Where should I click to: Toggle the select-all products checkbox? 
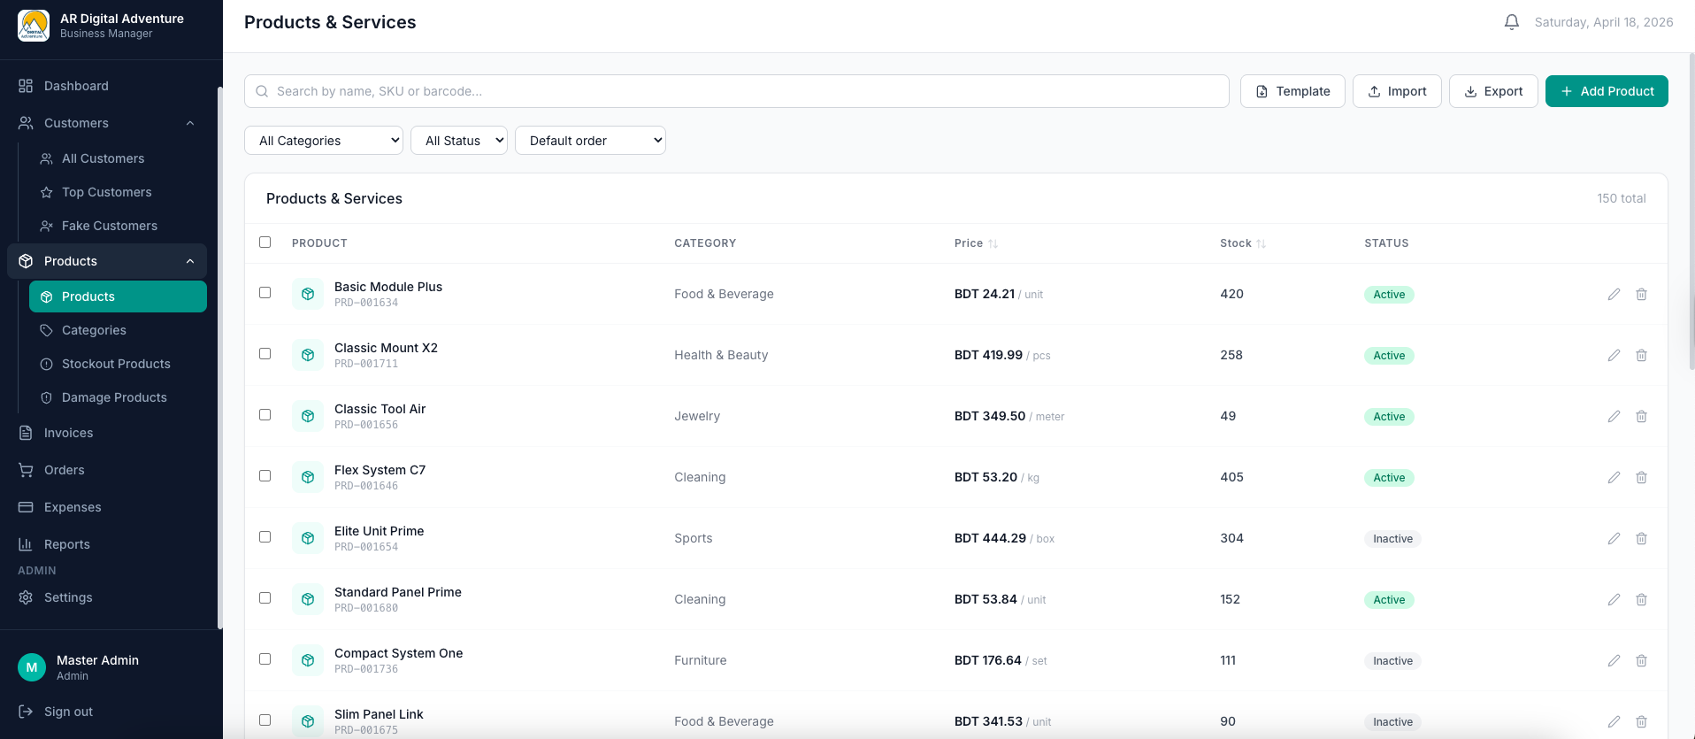[265, 242]
